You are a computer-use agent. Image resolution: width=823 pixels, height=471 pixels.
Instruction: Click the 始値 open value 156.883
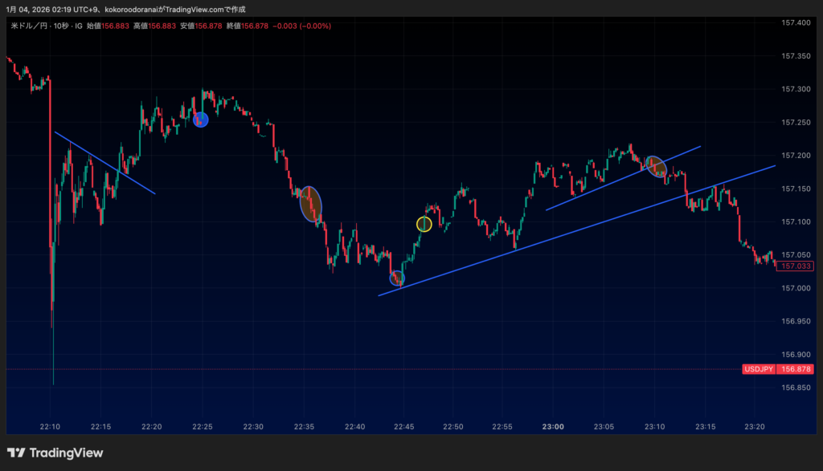(116, 26)
